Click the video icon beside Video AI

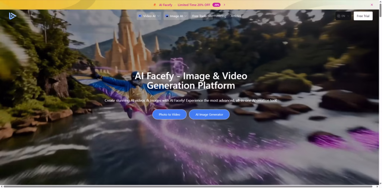(x=140, y=16)
